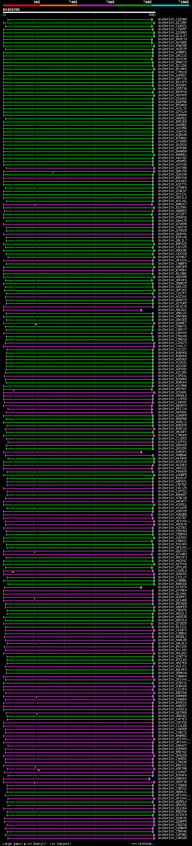Select hit label UniRef100_Q9KAZ7

point(172,745)
